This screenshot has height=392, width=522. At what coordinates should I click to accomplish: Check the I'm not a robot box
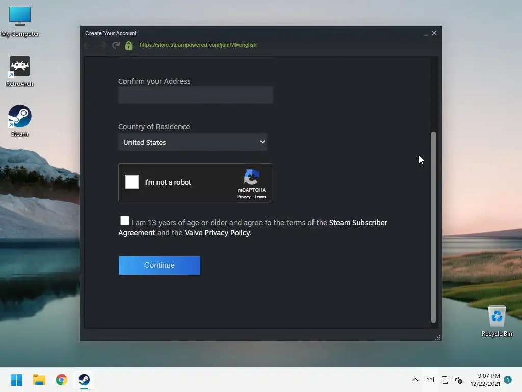[x=132, y=182]
